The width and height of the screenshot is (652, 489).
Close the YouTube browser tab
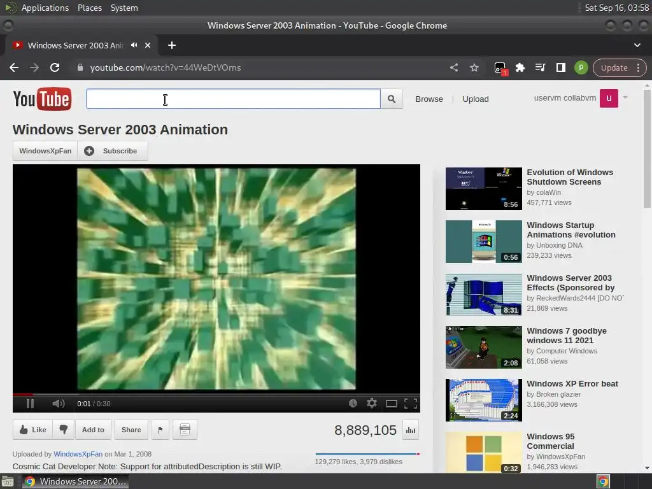coord(148,45)
